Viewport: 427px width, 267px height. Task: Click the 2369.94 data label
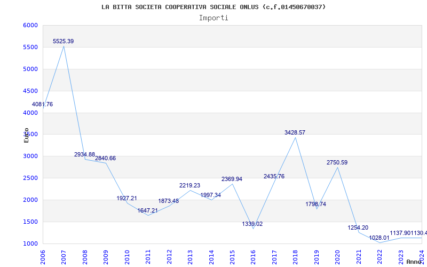pyautogui.click(x=232, y=179)
